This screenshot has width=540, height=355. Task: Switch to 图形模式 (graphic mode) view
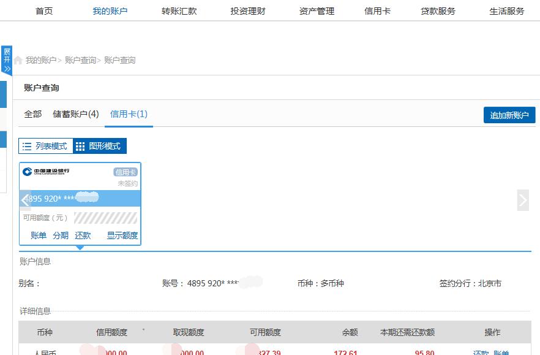click(x=99, y=146)
